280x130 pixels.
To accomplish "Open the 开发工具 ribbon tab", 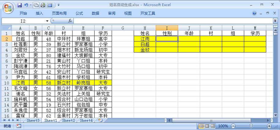I will tap(148, 13).
